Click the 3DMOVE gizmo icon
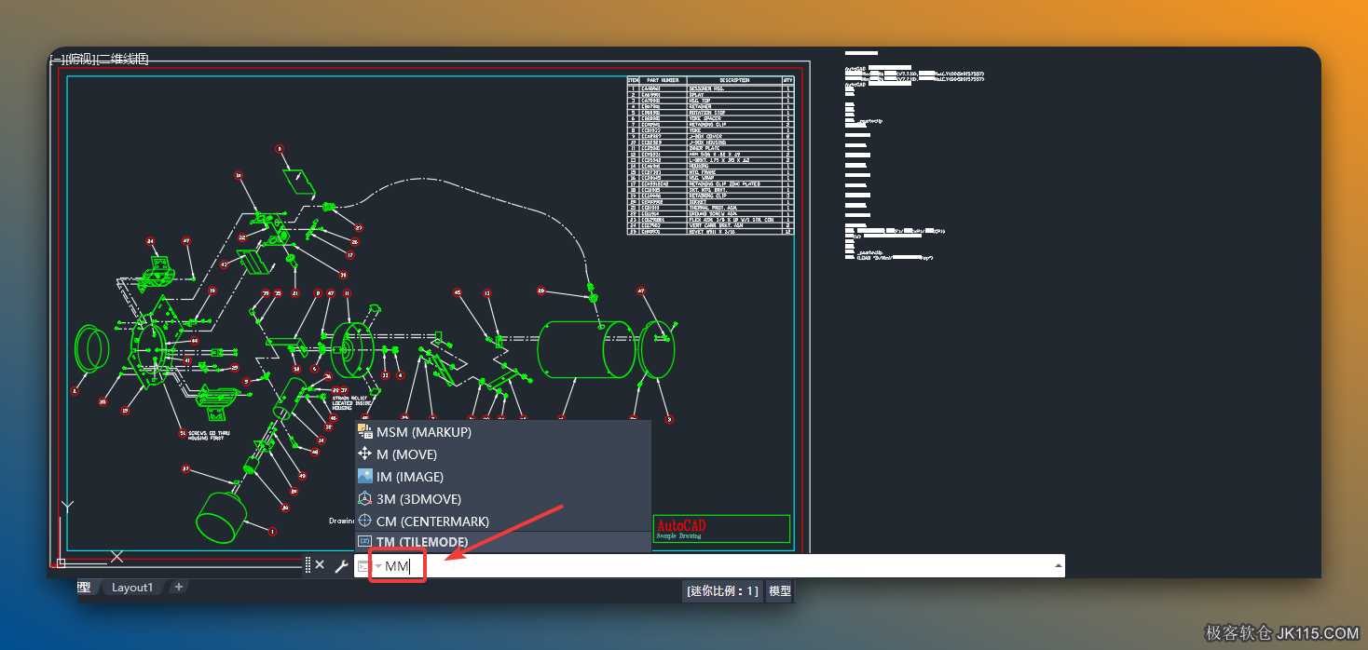The image size is (1368, 650). [x=365, y=499]
